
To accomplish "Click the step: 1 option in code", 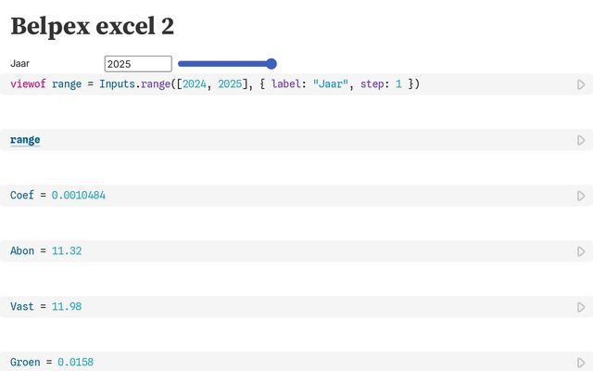I will (x=381, y=84).
